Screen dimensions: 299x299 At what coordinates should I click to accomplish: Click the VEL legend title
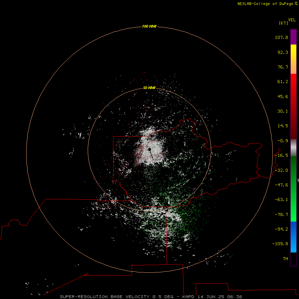click(292, 20)
